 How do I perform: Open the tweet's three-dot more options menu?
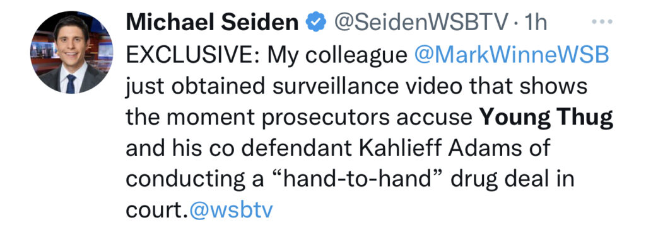pos(601,21)
